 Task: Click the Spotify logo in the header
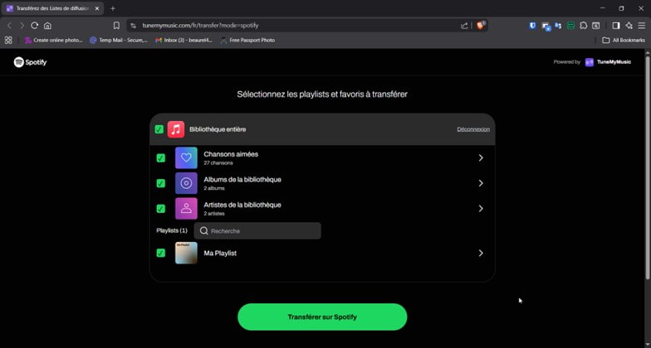point(30,62)
